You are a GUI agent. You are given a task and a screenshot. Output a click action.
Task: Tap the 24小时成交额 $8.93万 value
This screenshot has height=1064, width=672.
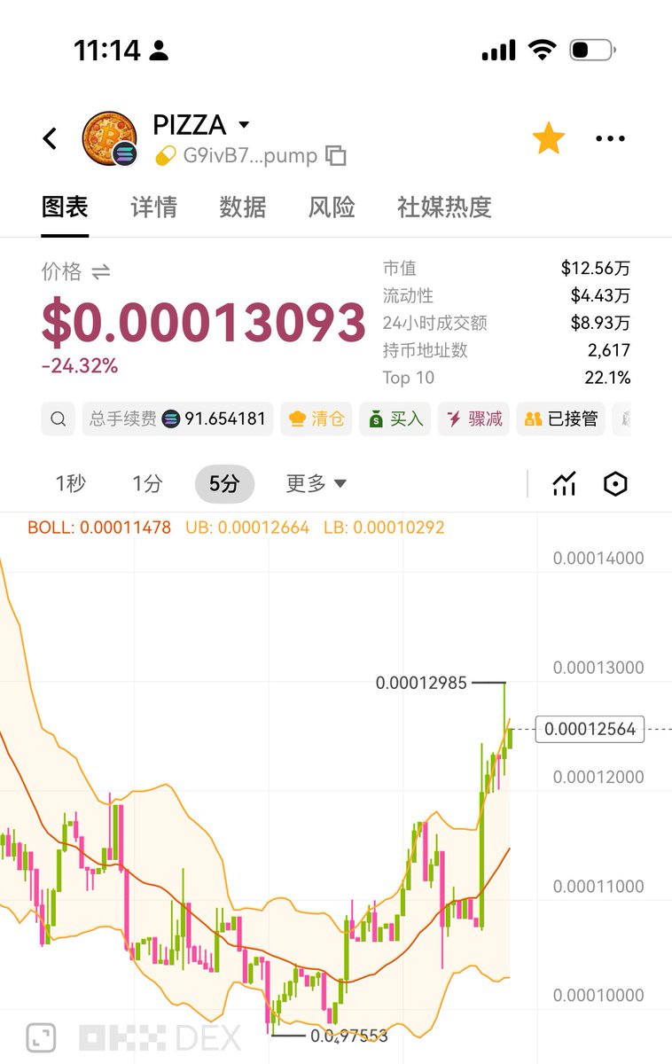coord(600,323)
